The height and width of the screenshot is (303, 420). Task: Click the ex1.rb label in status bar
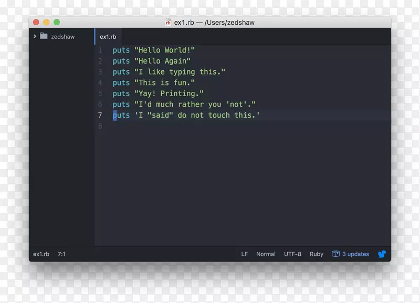click(41, 254)
